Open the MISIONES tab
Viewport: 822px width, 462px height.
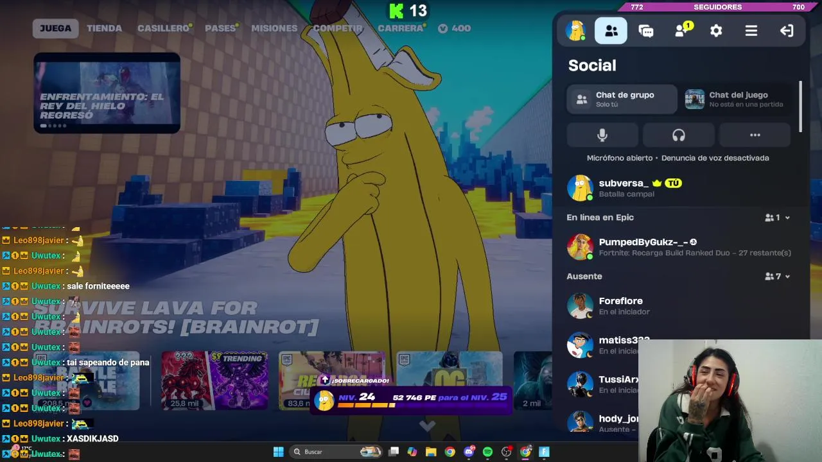pyautogui.click(x=274, y=28)
